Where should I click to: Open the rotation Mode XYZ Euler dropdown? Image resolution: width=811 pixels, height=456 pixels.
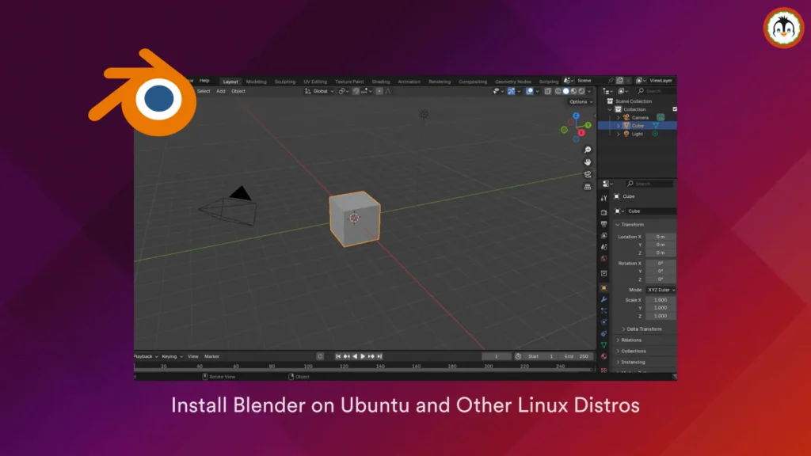(x=661, y=290)
